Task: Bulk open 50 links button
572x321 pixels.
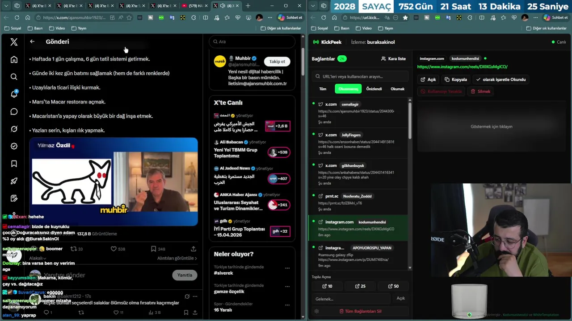Action: pos(393,286)
